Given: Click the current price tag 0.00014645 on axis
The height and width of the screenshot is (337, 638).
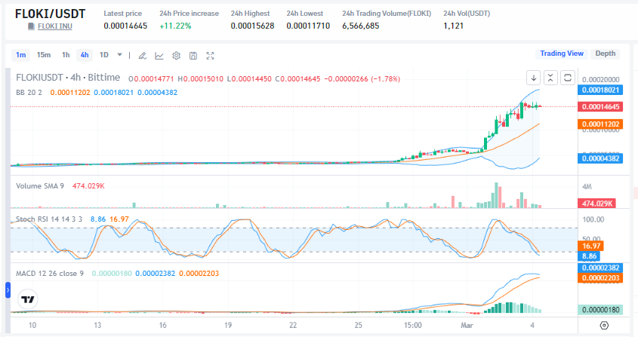Looking at the screenshot, I should [x=600, y=107].
